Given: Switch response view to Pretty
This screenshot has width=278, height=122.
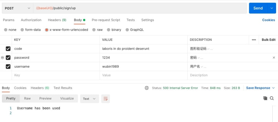Looking at the screenshot, I should 11,98.
